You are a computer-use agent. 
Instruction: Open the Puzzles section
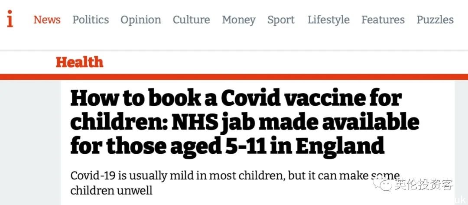[435, 20]
